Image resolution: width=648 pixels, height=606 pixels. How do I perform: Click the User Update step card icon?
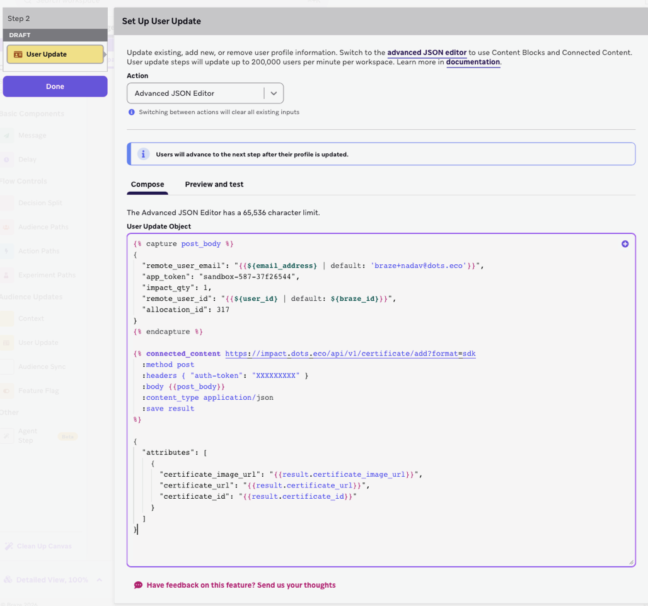point(18,54)
